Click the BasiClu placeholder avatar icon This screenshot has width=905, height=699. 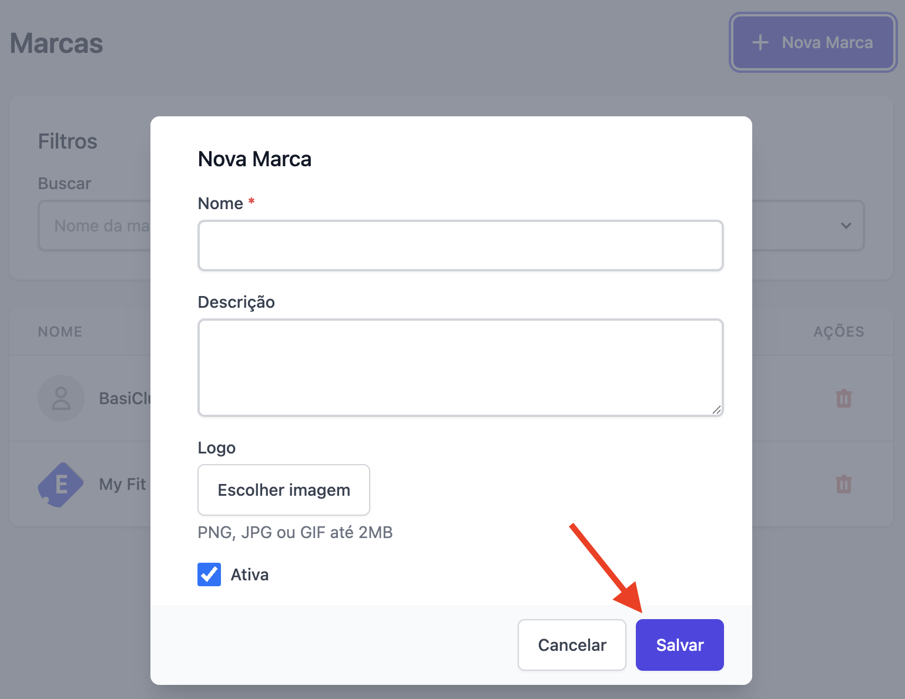coord(61,398)
